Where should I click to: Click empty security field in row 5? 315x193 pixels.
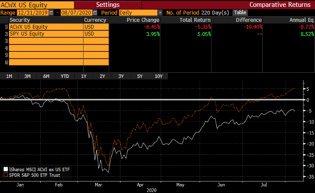(x=46, y=55)
